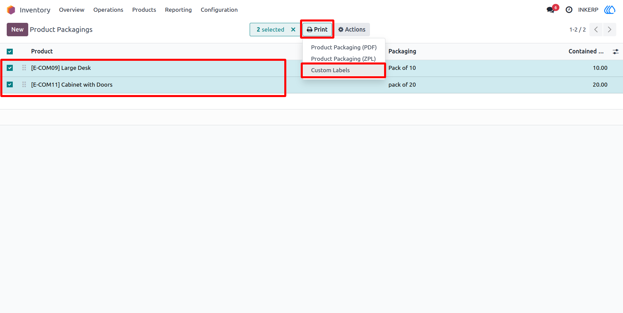Viewport: 623px width, 313px height.
Task: Click the Pack of 10 packaging cell
Action: (402, 68)
